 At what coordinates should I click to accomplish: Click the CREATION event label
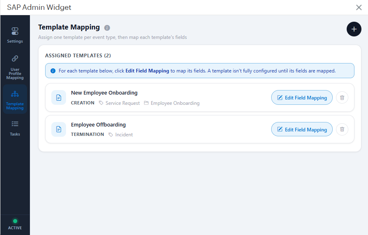click(82, 103)
